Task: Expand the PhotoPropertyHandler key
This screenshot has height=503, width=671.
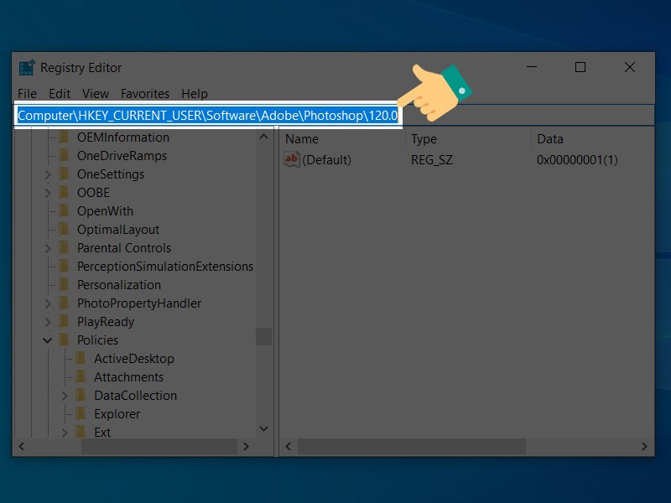Action: pyautogui.click(x=48, y=303)
